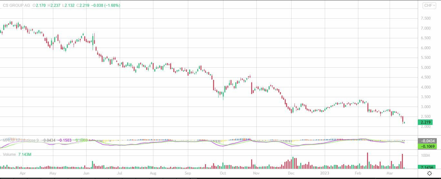Click the green signal value tag -0.1069

[x=425, y=146]
